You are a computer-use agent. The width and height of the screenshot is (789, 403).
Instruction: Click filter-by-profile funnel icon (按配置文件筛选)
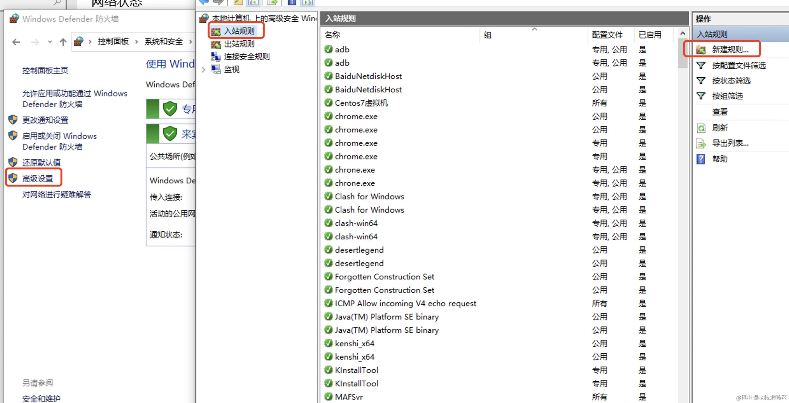click(701, 66)
